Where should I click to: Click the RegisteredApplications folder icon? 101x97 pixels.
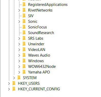click(x=24, y=4)
